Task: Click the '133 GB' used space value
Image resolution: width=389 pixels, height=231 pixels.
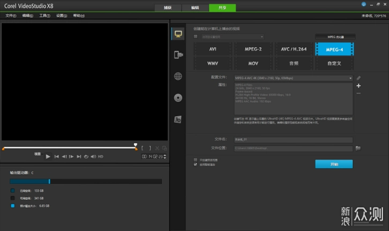Action: [x=39, y=191]
